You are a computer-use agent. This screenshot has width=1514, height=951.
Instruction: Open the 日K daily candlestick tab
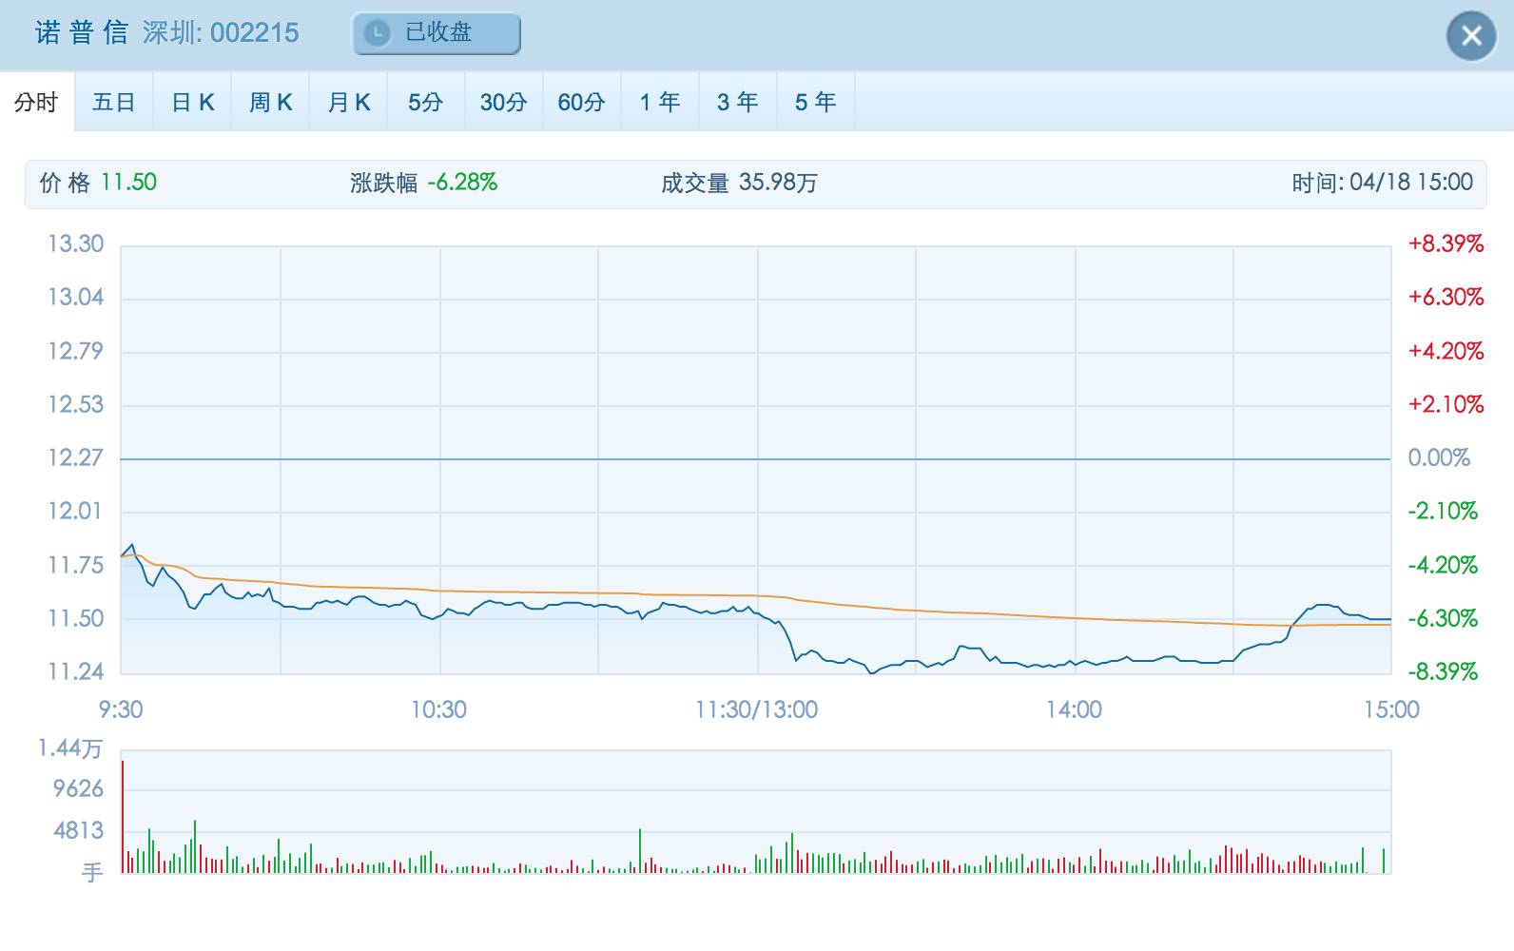pyautogui.click(x=193, y=102)
